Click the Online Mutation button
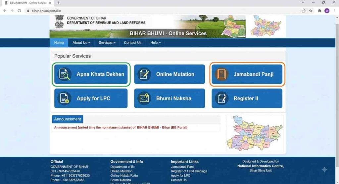 (169, 74)
